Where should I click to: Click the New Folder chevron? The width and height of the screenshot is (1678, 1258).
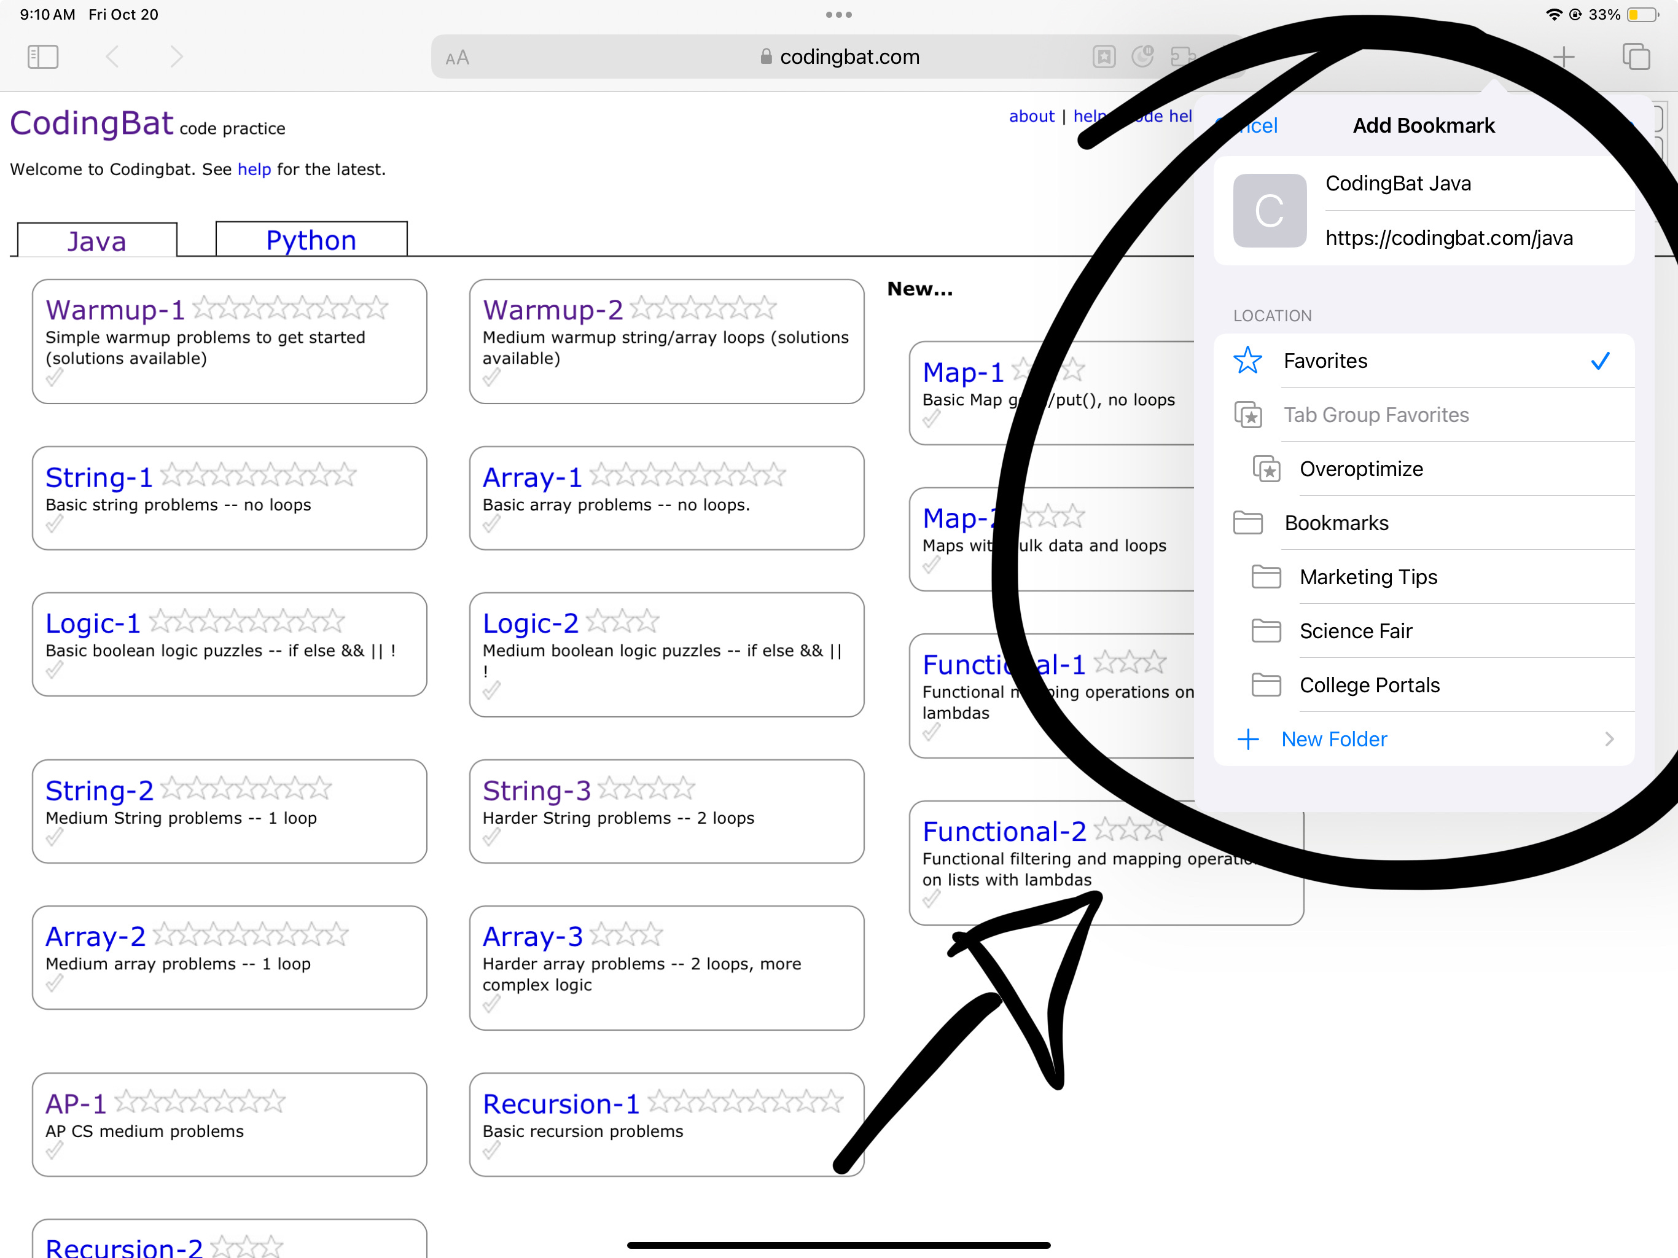(1609, 739)
